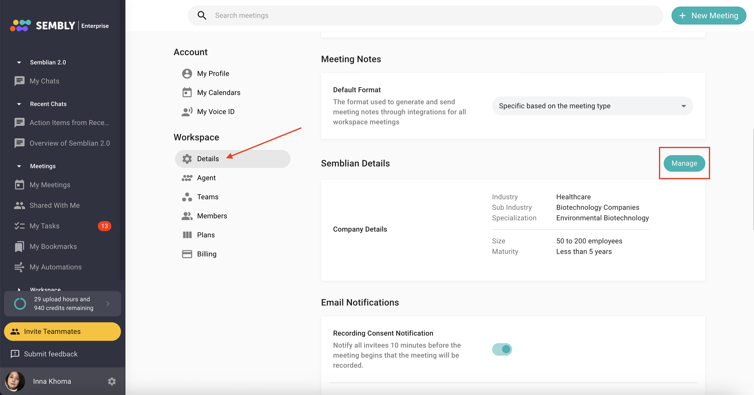Image resolution: width=754 pixels, height=395 pixels.
Task: Open the Billing page
Action: pyautogui.click(x=206, y=254)
